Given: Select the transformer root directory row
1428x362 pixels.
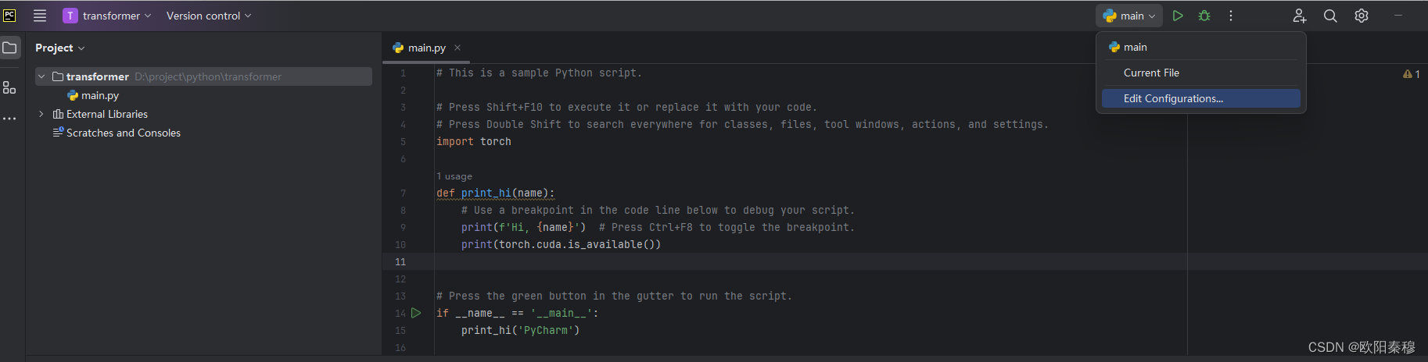Looking at the screenshot, I should 203,76.
